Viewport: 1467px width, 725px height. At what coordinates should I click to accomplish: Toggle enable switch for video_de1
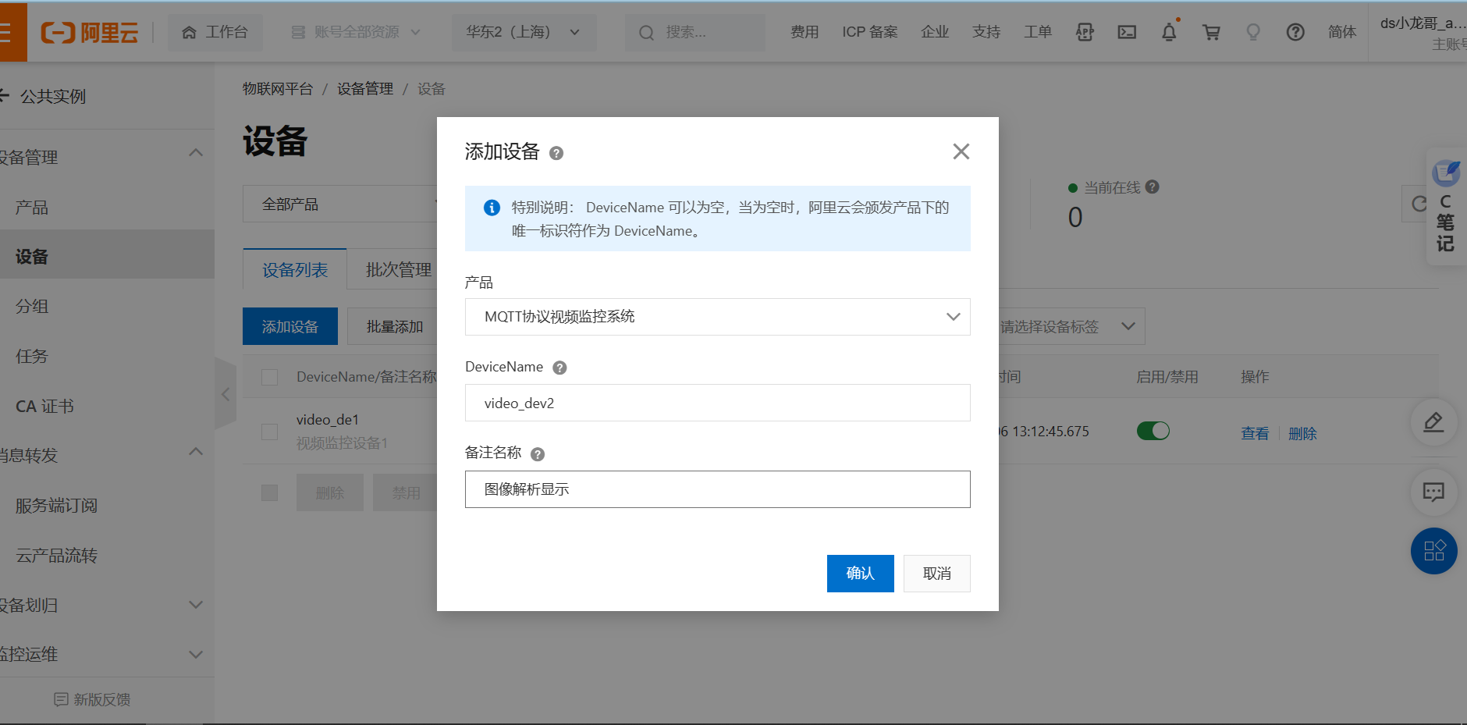pos(1153,431)
